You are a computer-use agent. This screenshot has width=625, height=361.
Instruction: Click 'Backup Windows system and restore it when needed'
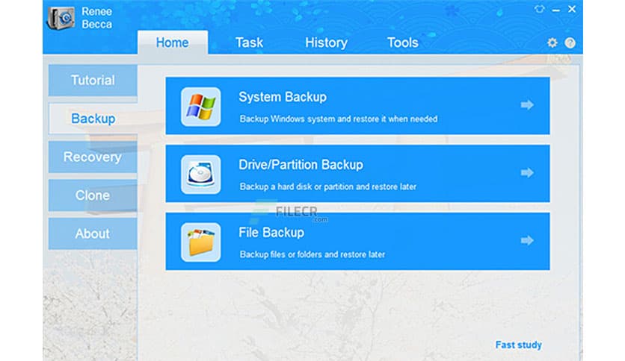coord(339,119)
